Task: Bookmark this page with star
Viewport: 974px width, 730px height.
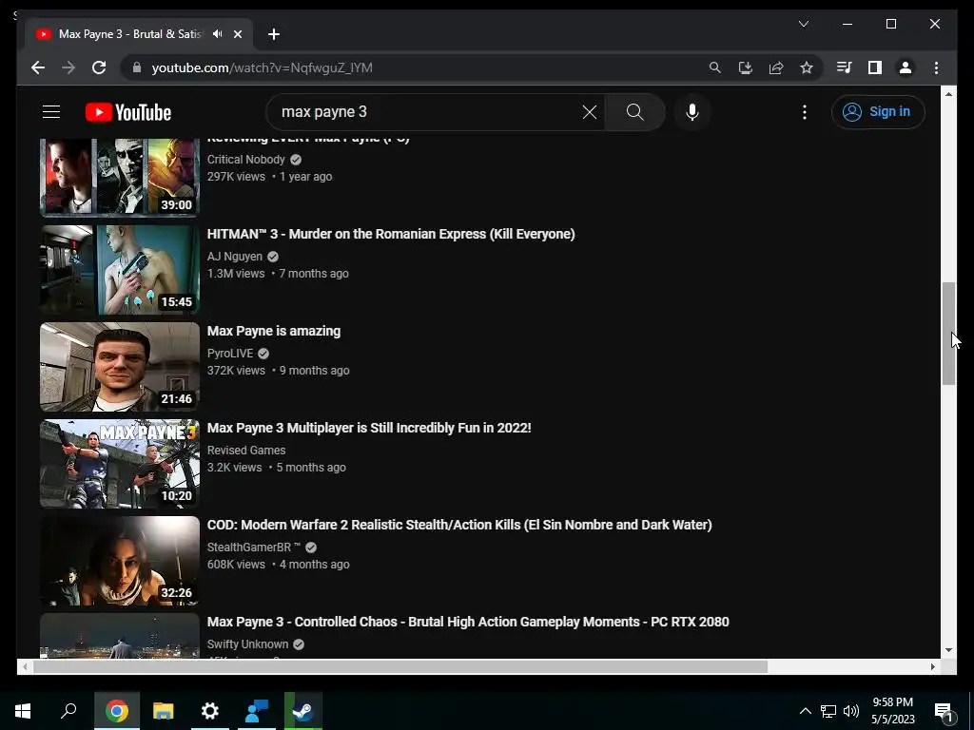Action: click(807, 67)
